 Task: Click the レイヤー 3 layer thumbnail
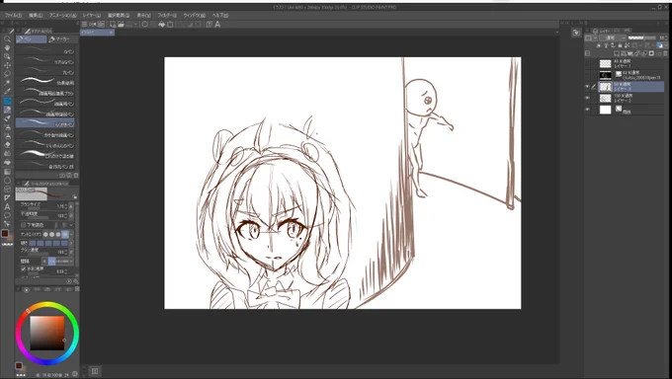605,87
